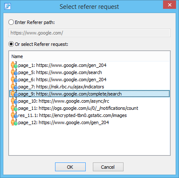Close the Select referer request dialog
Screen dimensions: 179x178
pos(169,5)
